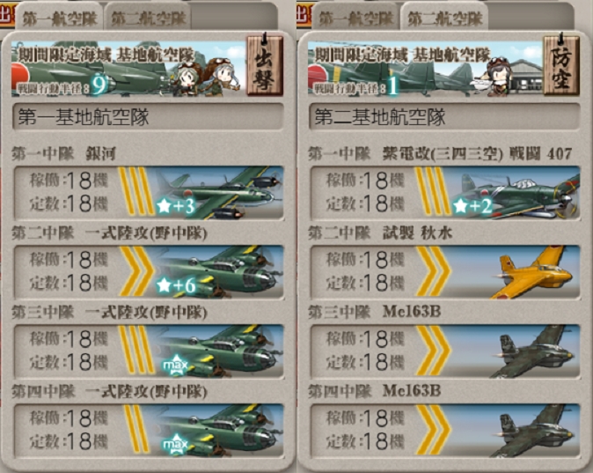Select the yellow 試製 秋水 aircraft image

(535, 272)
